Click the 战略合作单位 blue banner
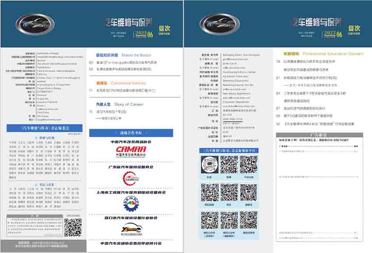The width and height of the screenshot is (372, 253). click(x=131, y=133)
